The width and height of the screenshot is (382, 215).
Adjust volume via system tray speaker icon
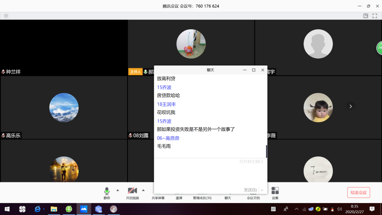pyautogui.click(x=340, y=209)
